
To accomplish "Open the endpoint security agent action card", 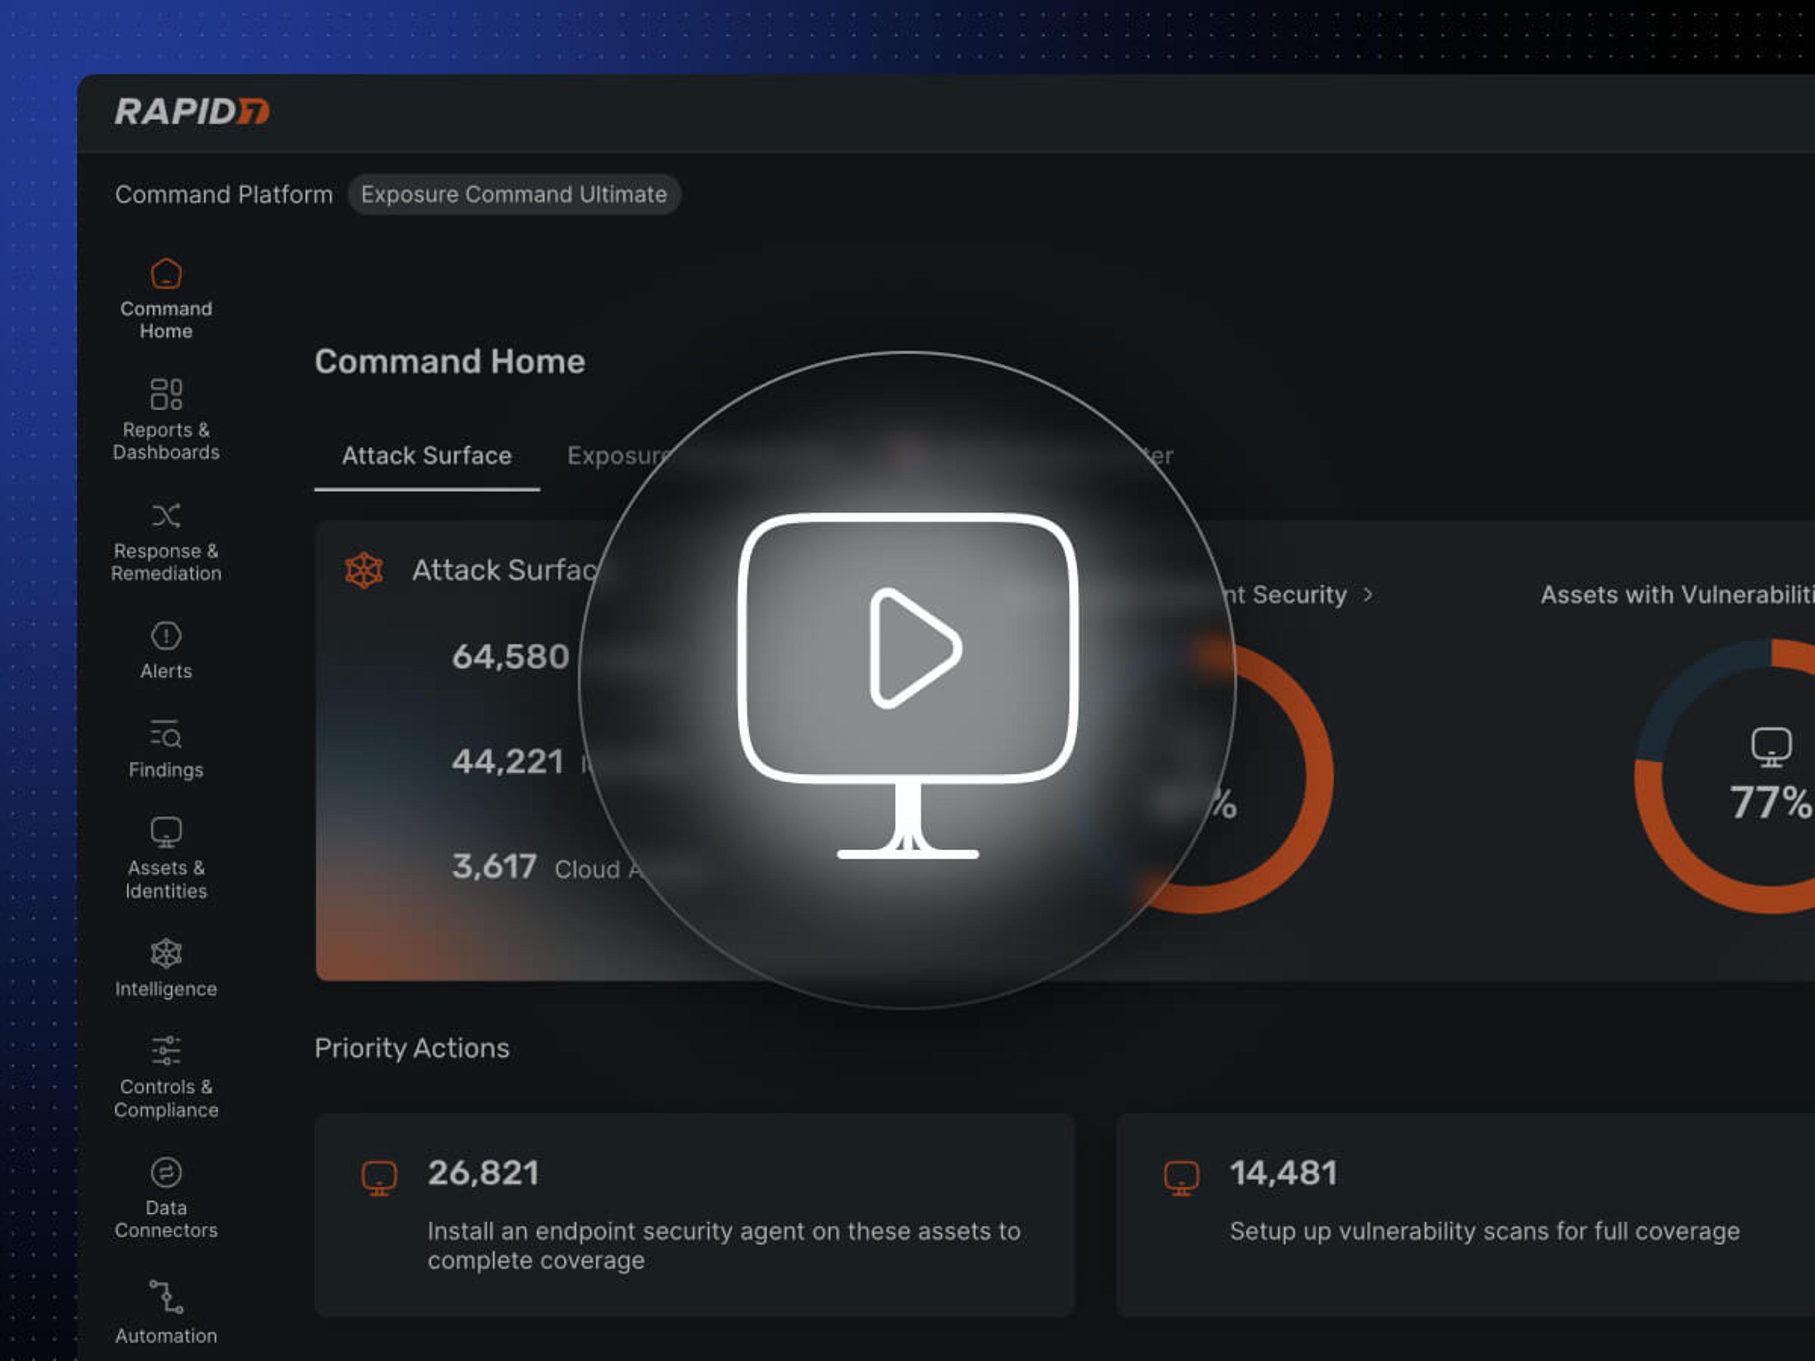I will [694, 1215].
